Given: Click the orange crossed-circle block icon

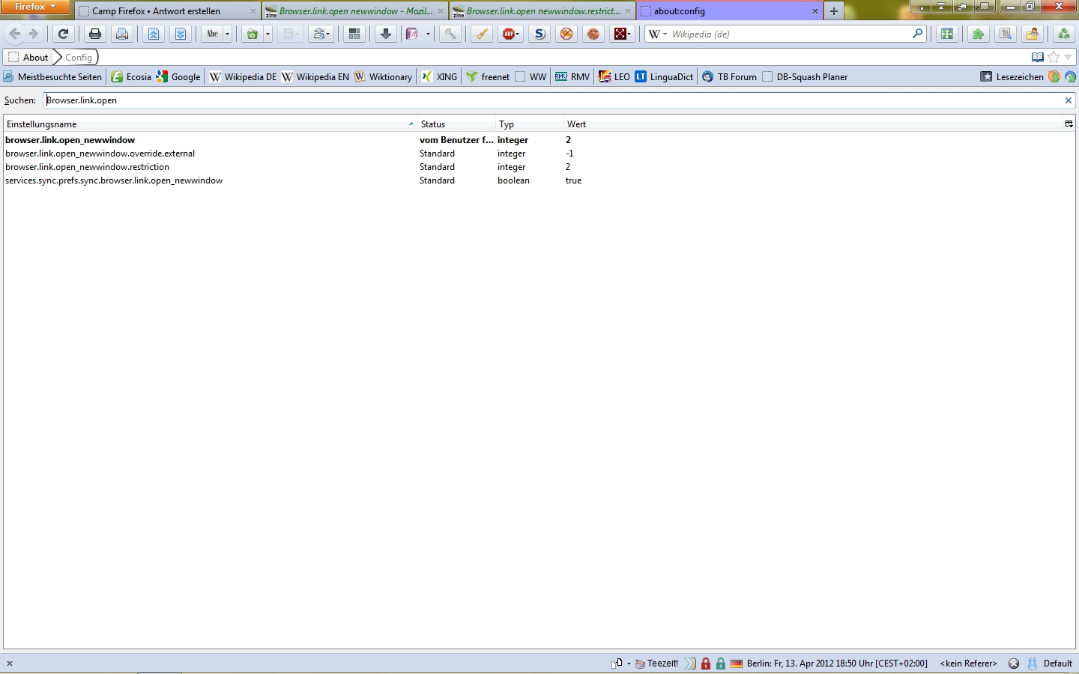Looking at the screenshot, I should (x=566, y=34).
